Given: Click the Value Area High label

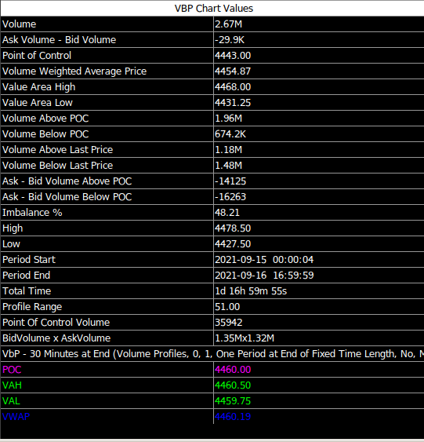Looking at the screenshot, I should point(39,87).
